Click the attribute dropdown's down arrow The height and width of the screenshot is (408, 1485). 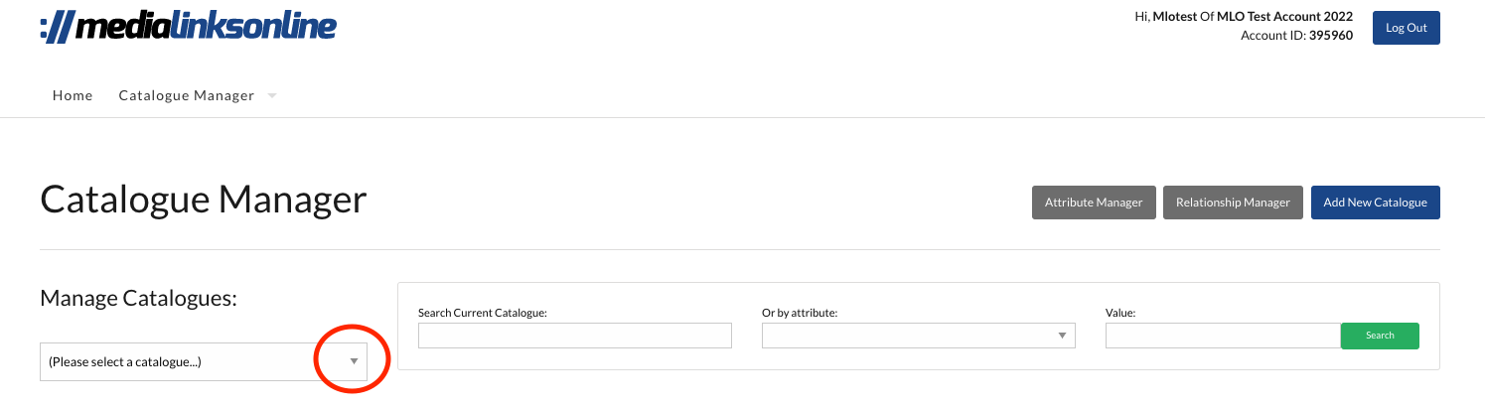1063,337
